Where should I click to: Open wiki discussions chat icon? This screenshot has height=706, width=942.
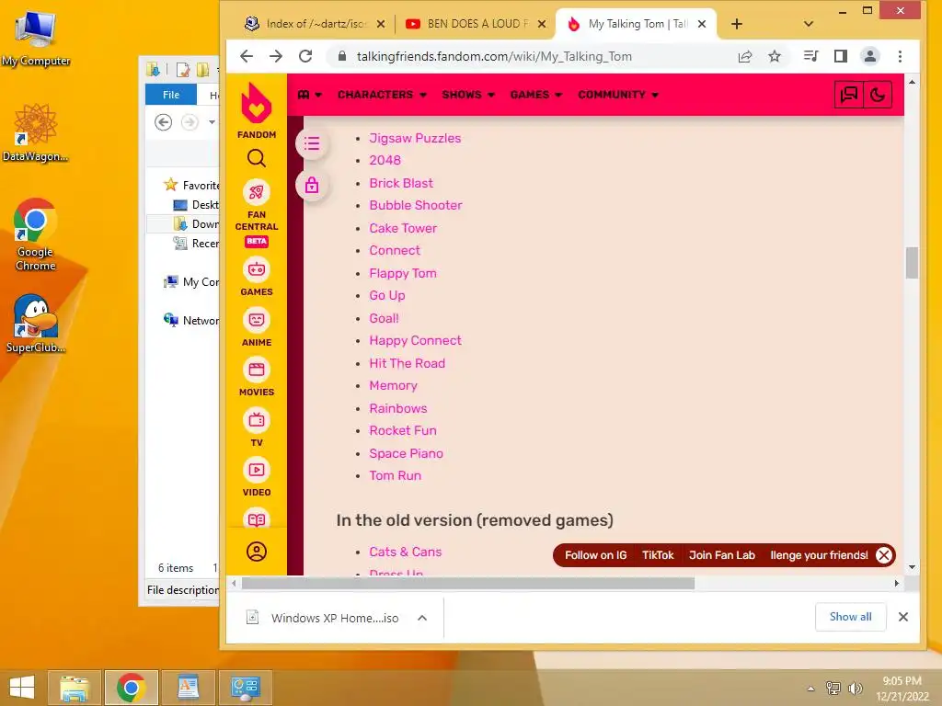tap(848, 95)
